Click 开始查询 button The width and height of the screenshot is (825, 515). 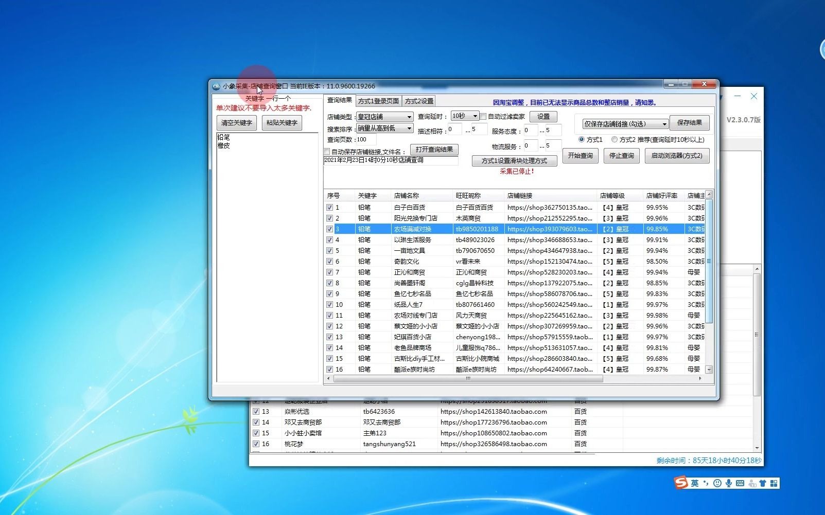point(580,156)
